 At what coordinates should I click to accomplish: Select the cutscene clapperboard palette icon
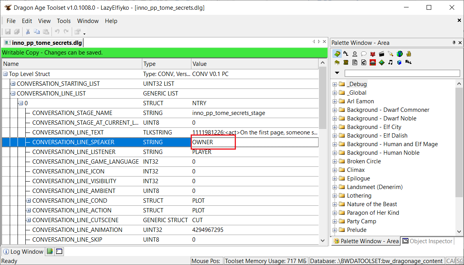point(381,54)
